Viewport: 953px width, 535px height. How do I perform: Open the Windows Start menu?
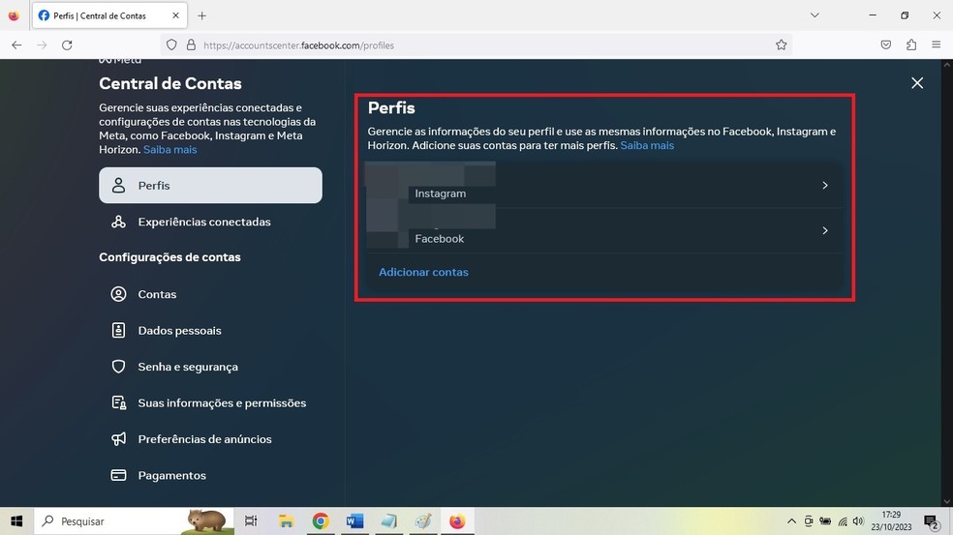coord(16,521)
